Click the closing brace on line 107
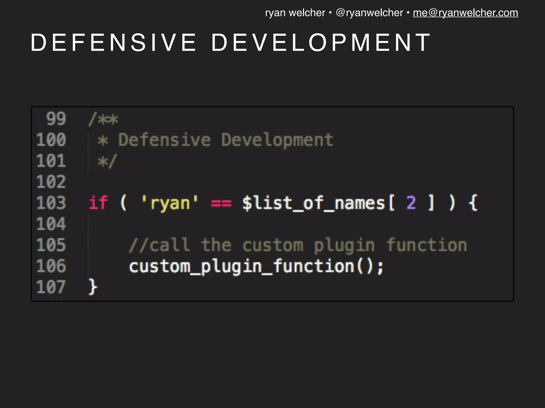 pyautogui.click(x=93, y=287)
